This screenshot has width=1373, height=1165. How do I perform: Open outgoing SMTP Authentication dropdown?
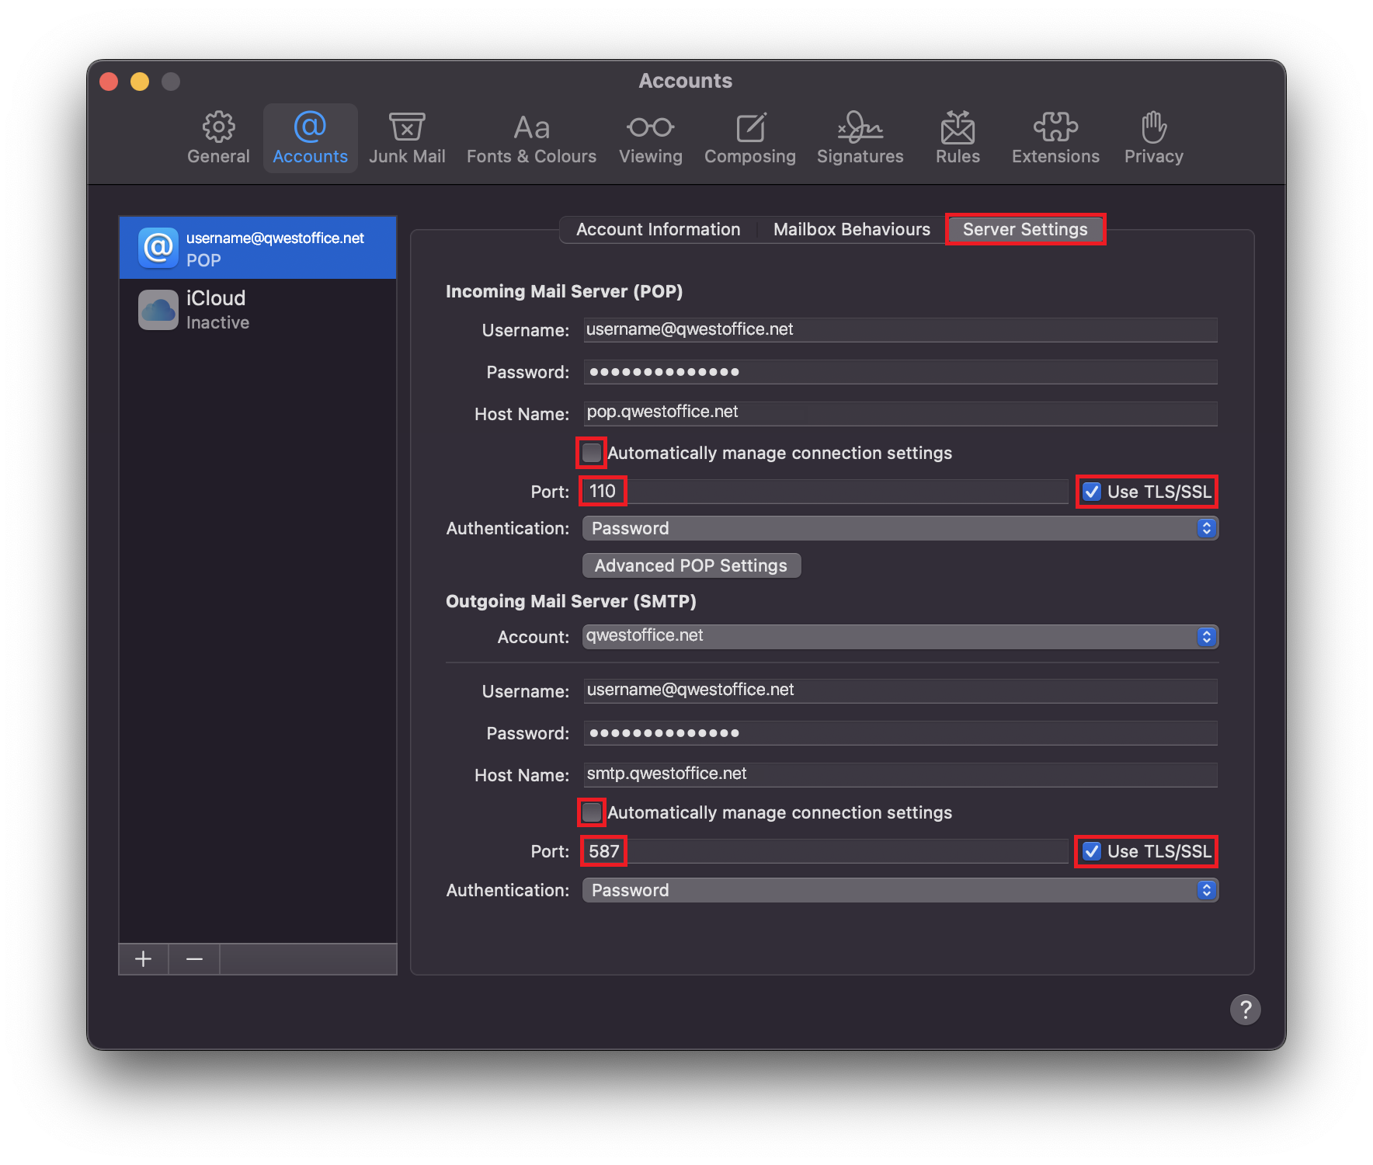pos(899,890)
